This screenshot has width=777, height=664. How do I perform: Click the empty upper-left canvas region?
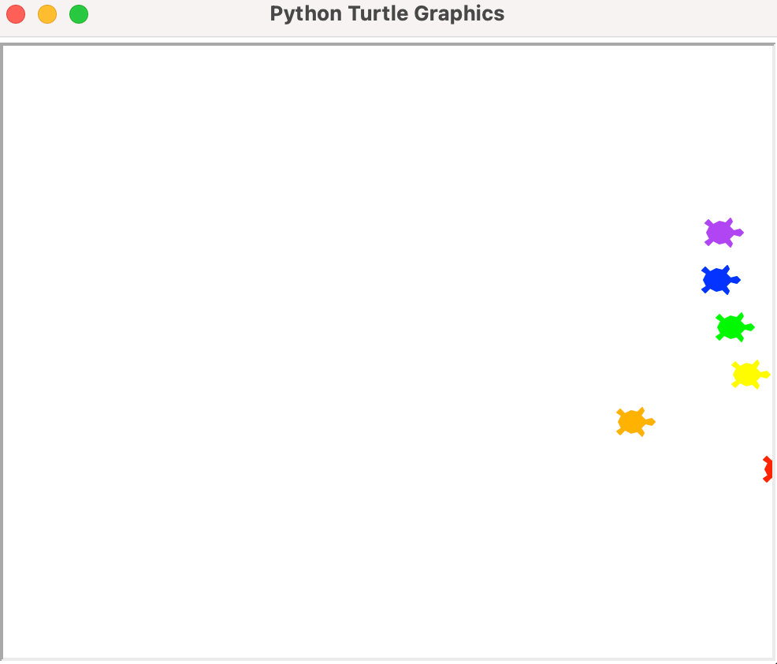click(x=118, y=118)
